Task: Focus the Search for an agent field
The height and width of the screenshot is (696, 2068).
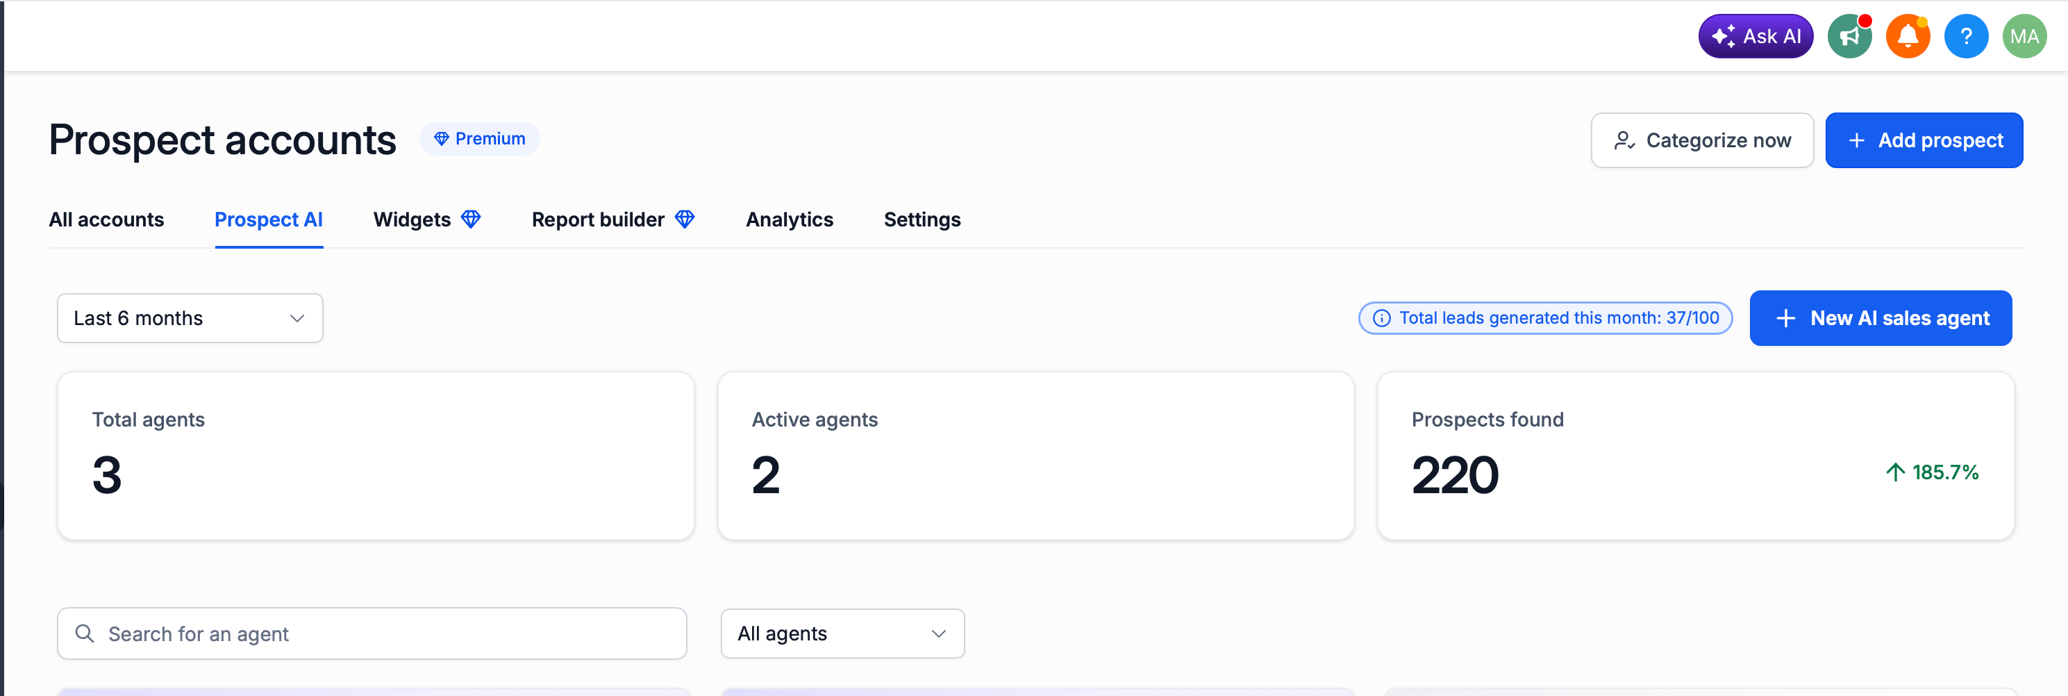Action: point(372,633)
